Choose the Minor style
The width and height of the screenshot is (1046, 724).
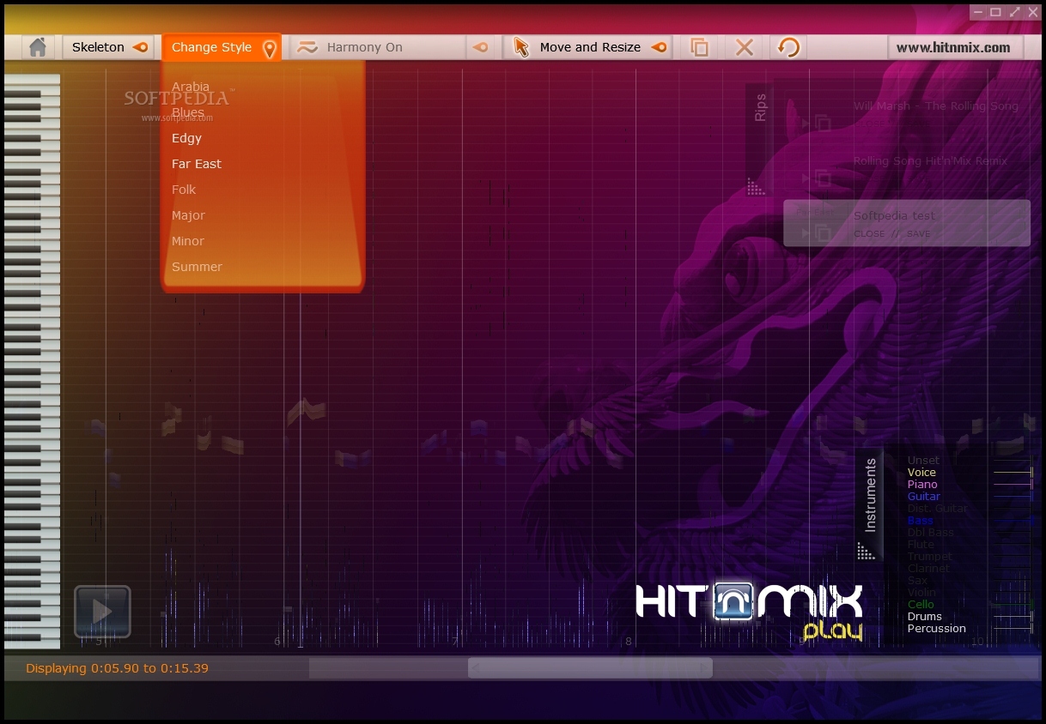pyautogui.click(x=188, y=241)
